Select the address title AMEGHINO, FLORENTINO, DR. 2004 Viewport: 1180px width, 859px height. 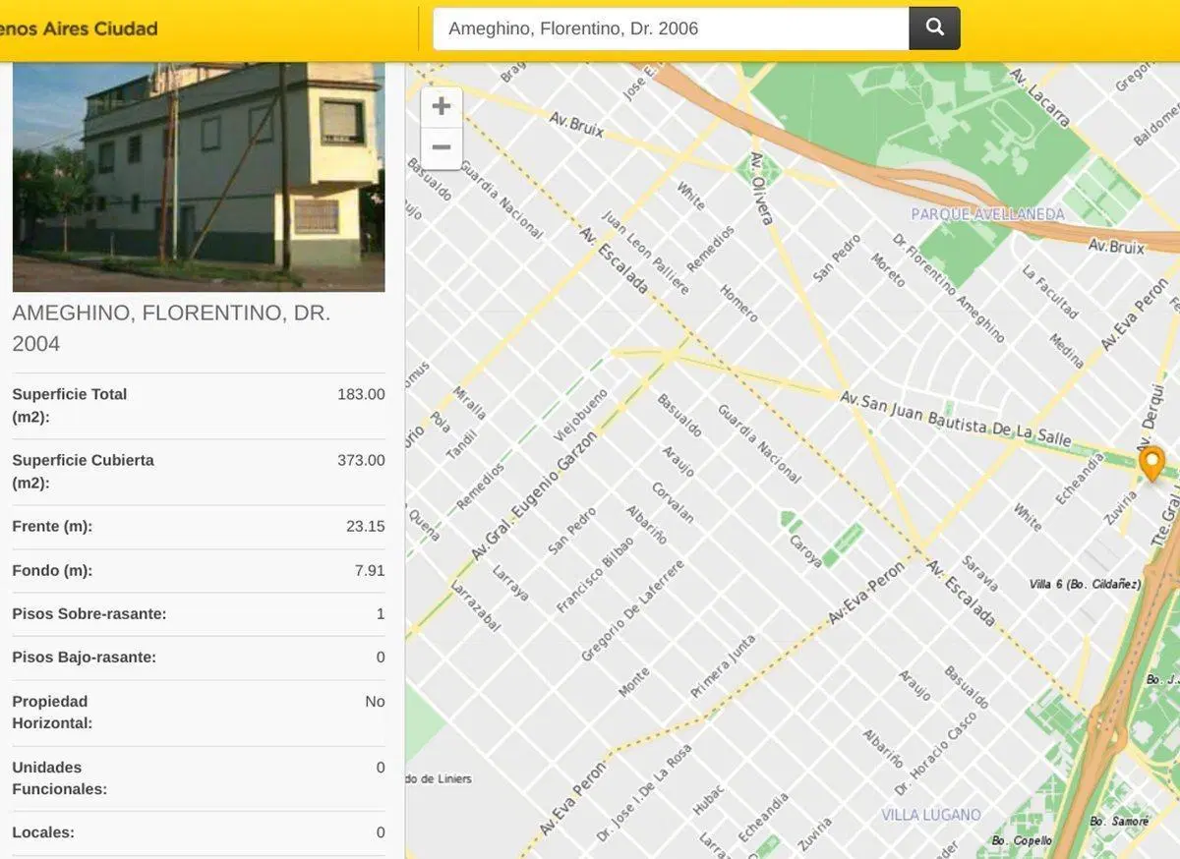[x=171, y=328]
